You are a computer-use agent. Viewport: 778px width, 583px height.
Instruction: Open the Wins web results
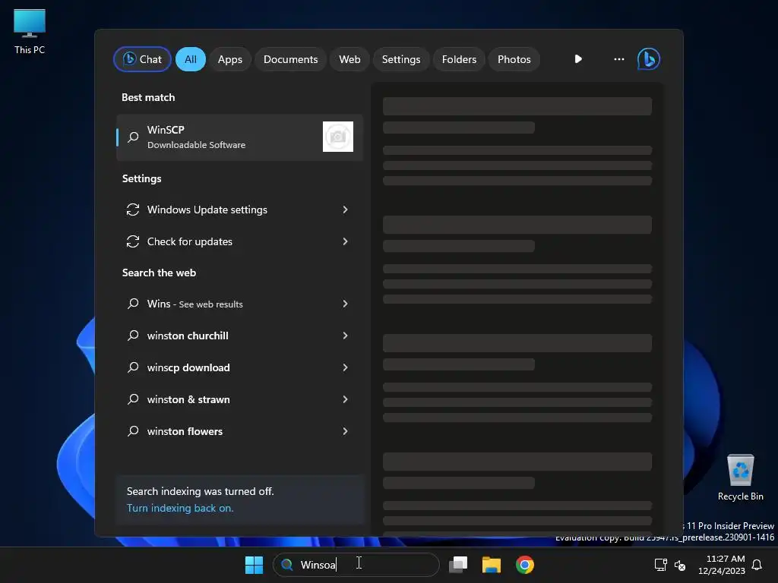click(239, 304)
